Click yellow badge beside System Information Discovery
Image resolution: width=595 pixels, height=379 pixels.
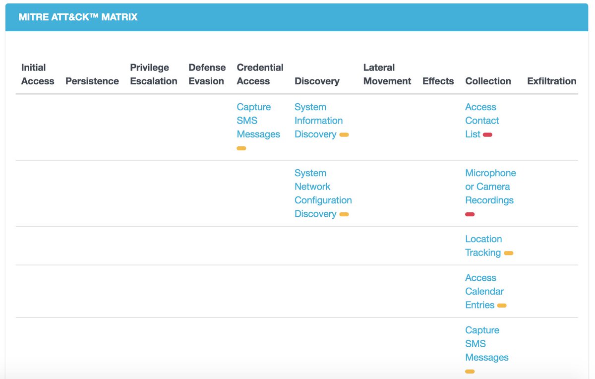click(x=344, y=134)
